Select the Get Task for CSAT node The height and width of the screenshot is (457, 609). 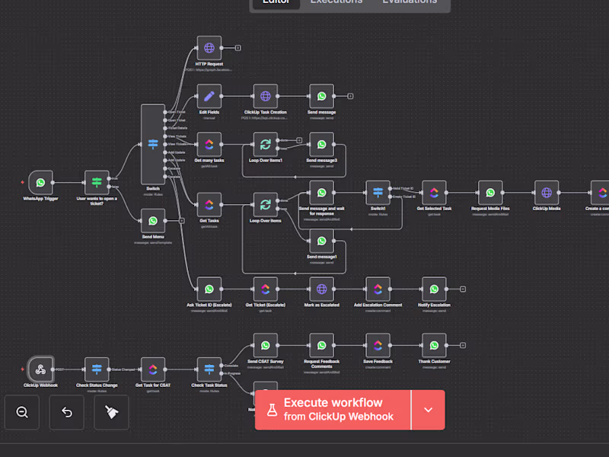(153, 369)
